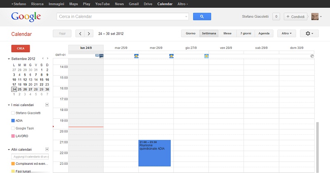The image size is (330, 173).
Task: Click the user profile photo
Action: [315, 16]
